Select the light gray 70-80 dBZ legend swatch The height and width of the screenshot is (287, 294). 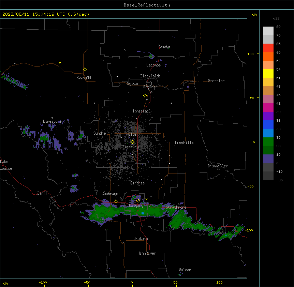(x=268, y=31)
